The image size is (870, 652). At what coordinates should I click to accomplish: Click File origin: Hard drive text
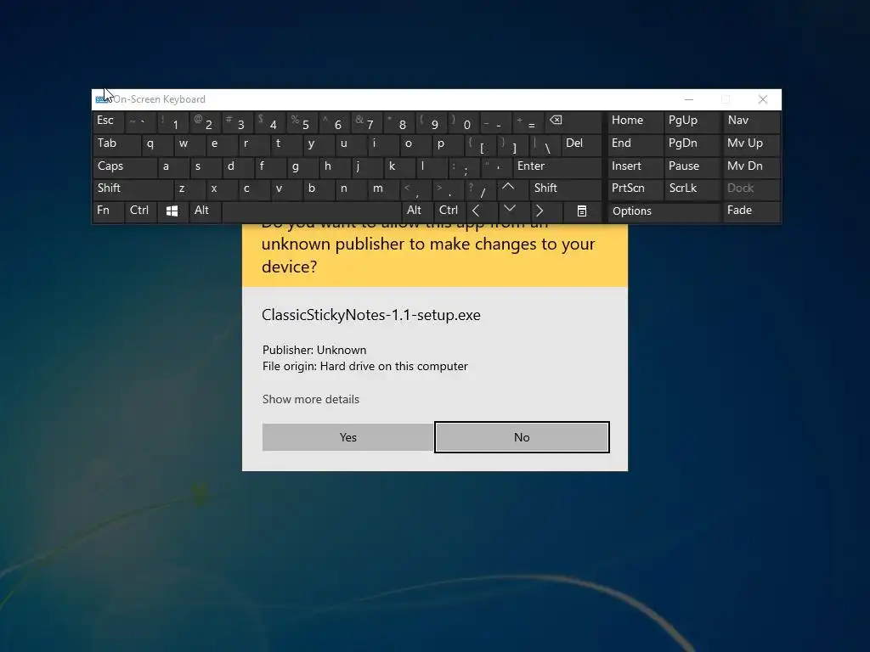tap(365, 366)
